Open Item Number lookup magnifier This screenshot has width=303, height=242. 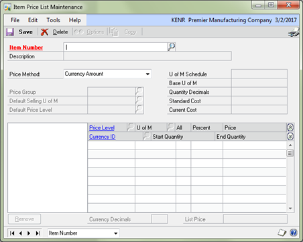[172, 47]
